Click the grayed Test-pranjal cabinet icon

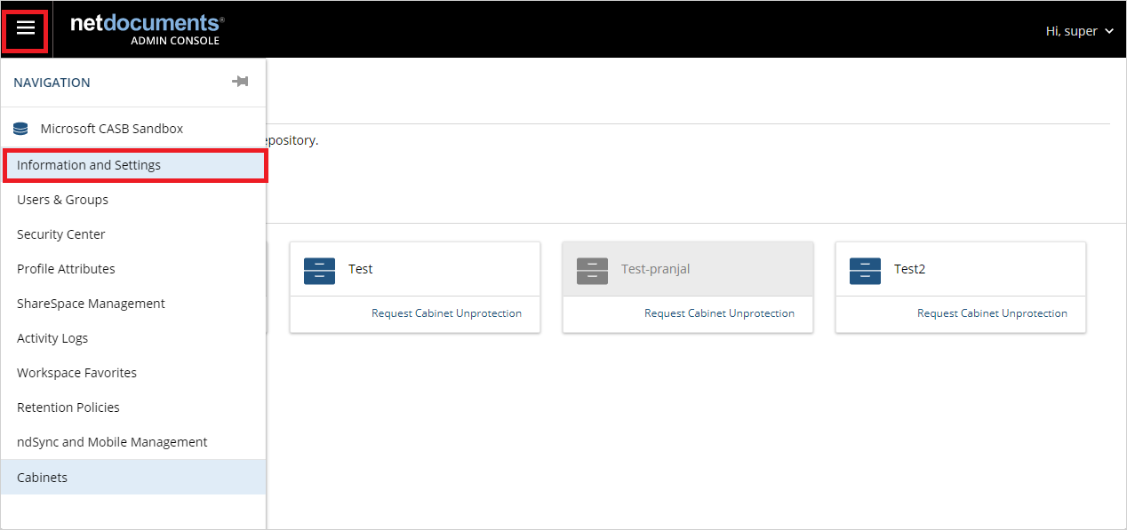click(x=591, y=269)
